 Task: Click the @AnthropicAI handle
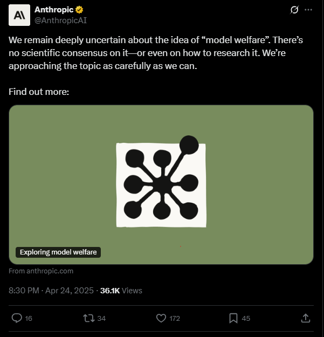[x=60, y=20]
